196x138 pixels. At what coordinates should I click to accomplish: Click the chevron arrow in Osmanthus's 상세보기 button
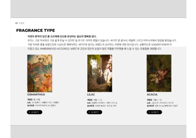point(30,112)
